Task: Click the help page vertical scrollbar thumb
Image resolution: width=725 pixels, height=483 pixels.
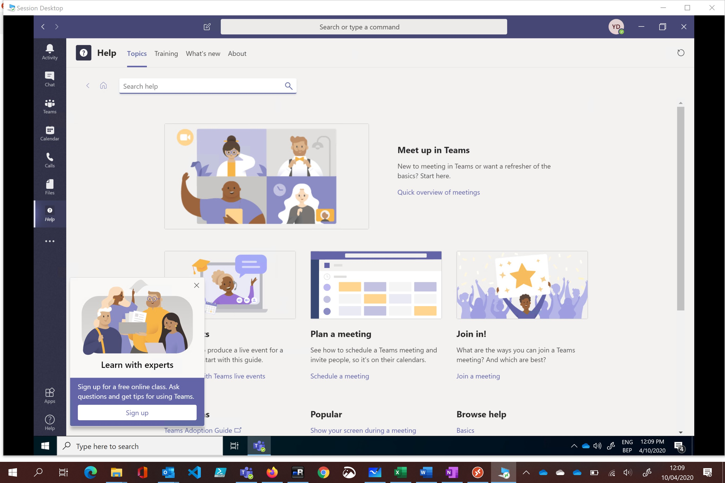Action: (x=680, y=209)
